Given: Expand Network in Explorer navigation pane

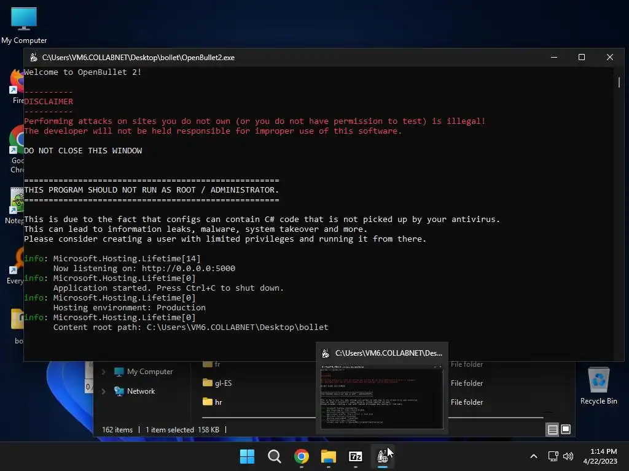Looking at the screenshot, I should (x=103, y=391).
